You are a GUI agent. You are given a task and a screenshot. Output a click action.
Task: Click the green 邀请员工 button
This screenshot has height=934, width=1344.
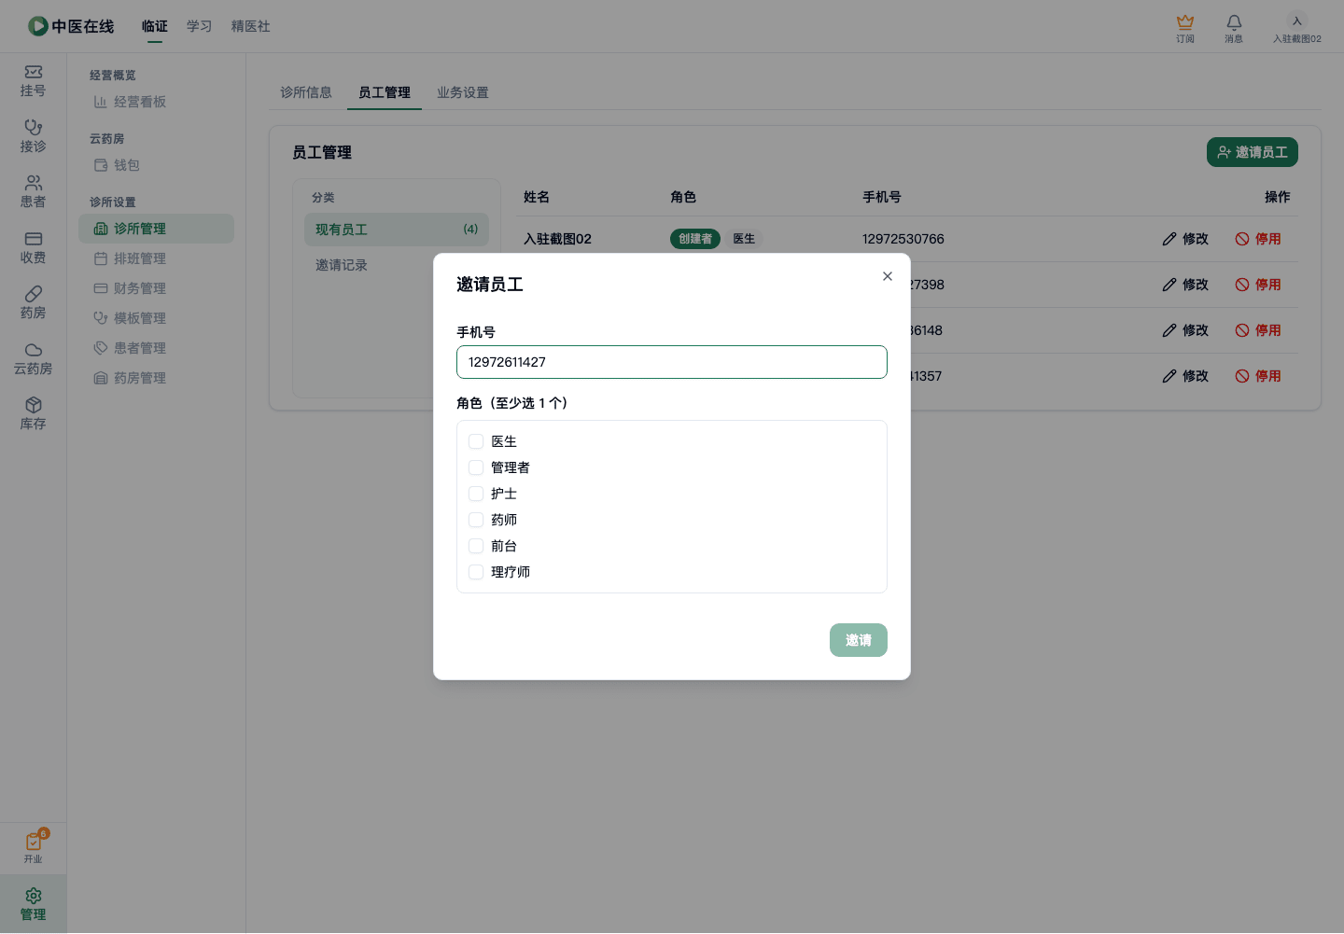coord(1253,152)
